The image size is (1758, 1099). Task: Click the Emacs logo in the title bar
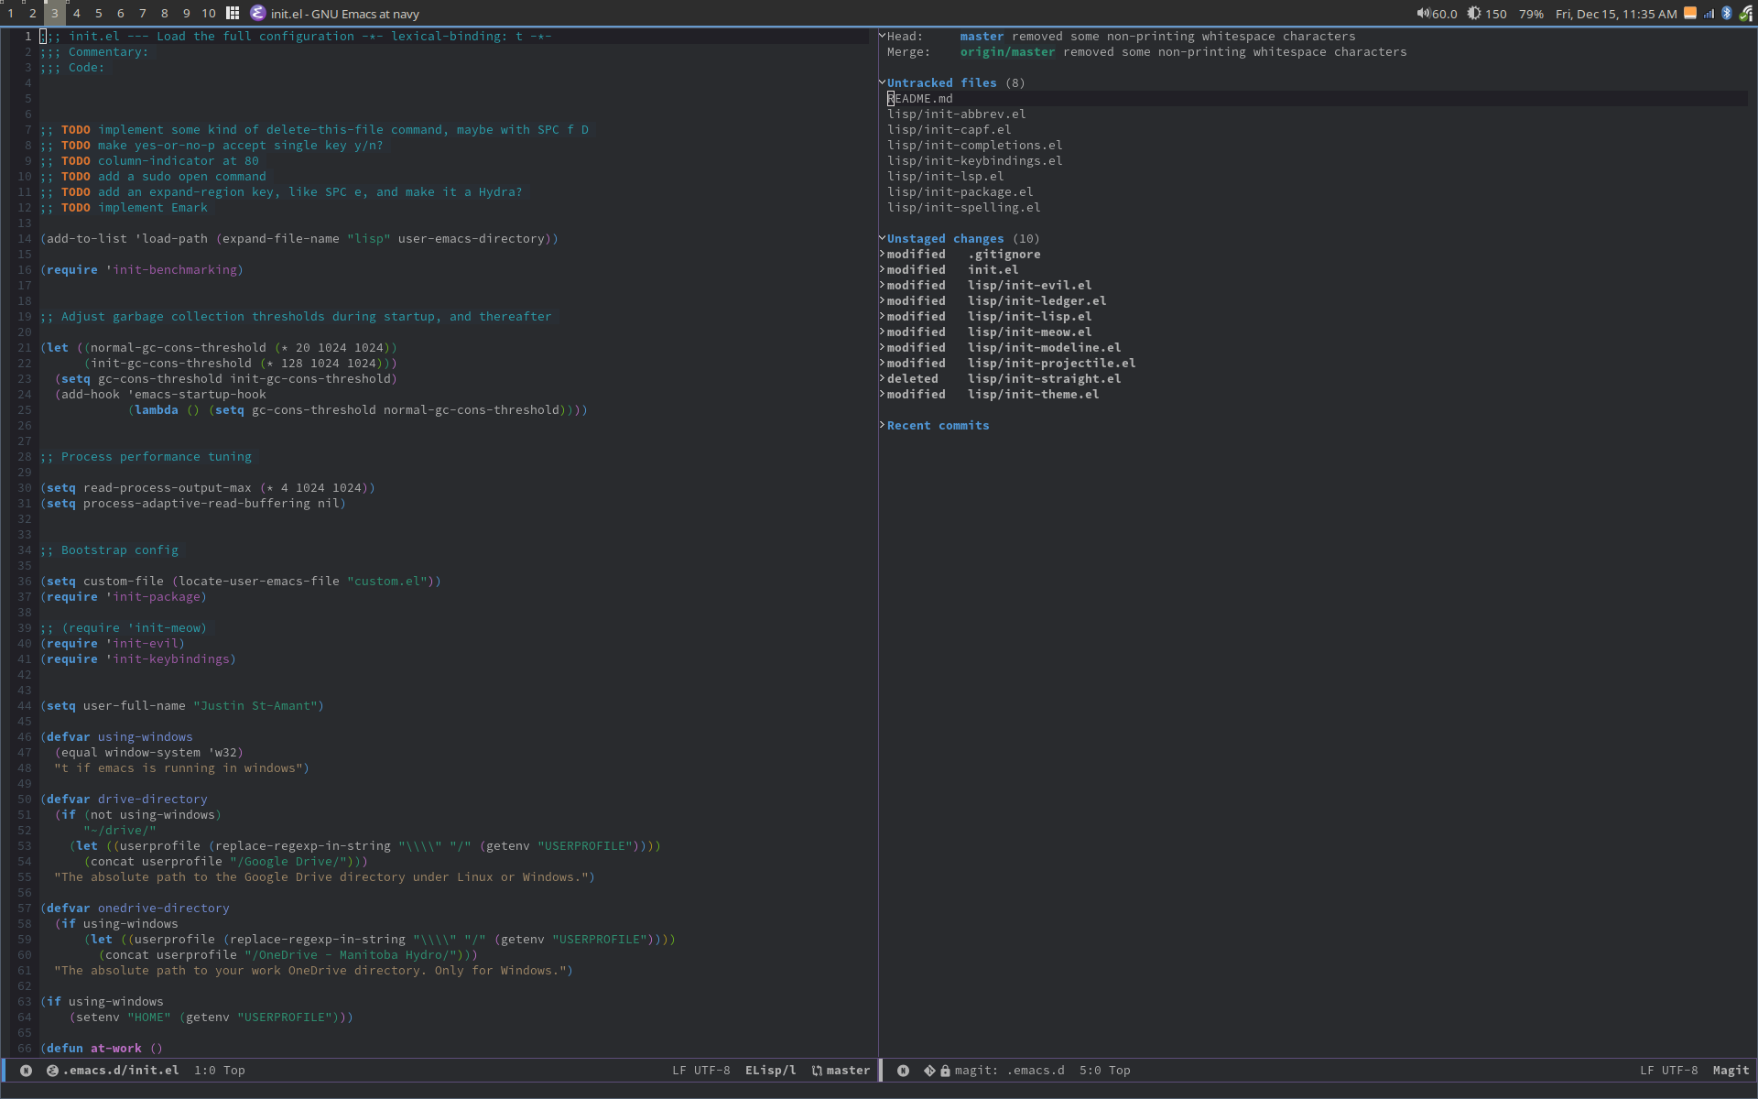click(258, 13)
